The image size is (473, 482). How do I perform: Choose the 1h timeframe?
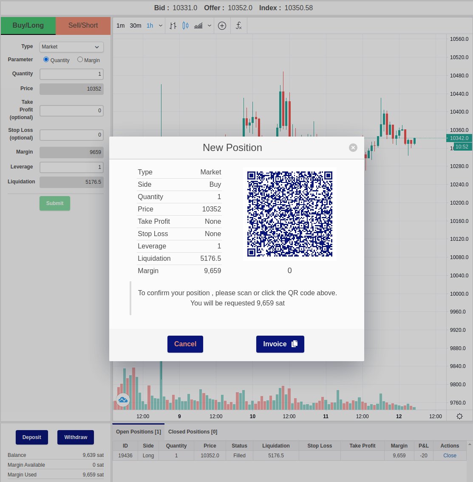(x=150, y=26)
